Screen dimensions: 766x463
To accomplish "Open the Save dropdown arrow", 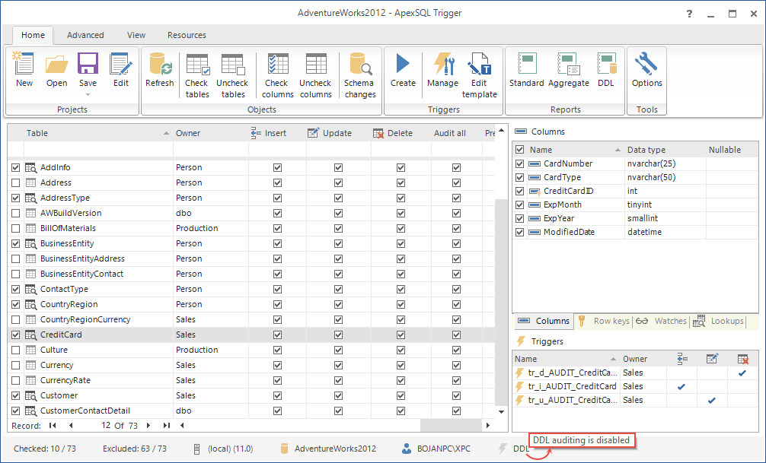I will pos(88,94).
